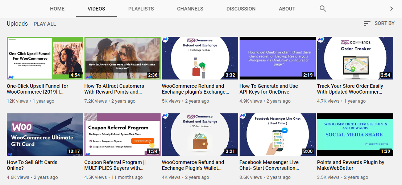Click the 10:17 duration badge
The width and height of the screenshot is (402, 185).
click(x=74, y=151)
